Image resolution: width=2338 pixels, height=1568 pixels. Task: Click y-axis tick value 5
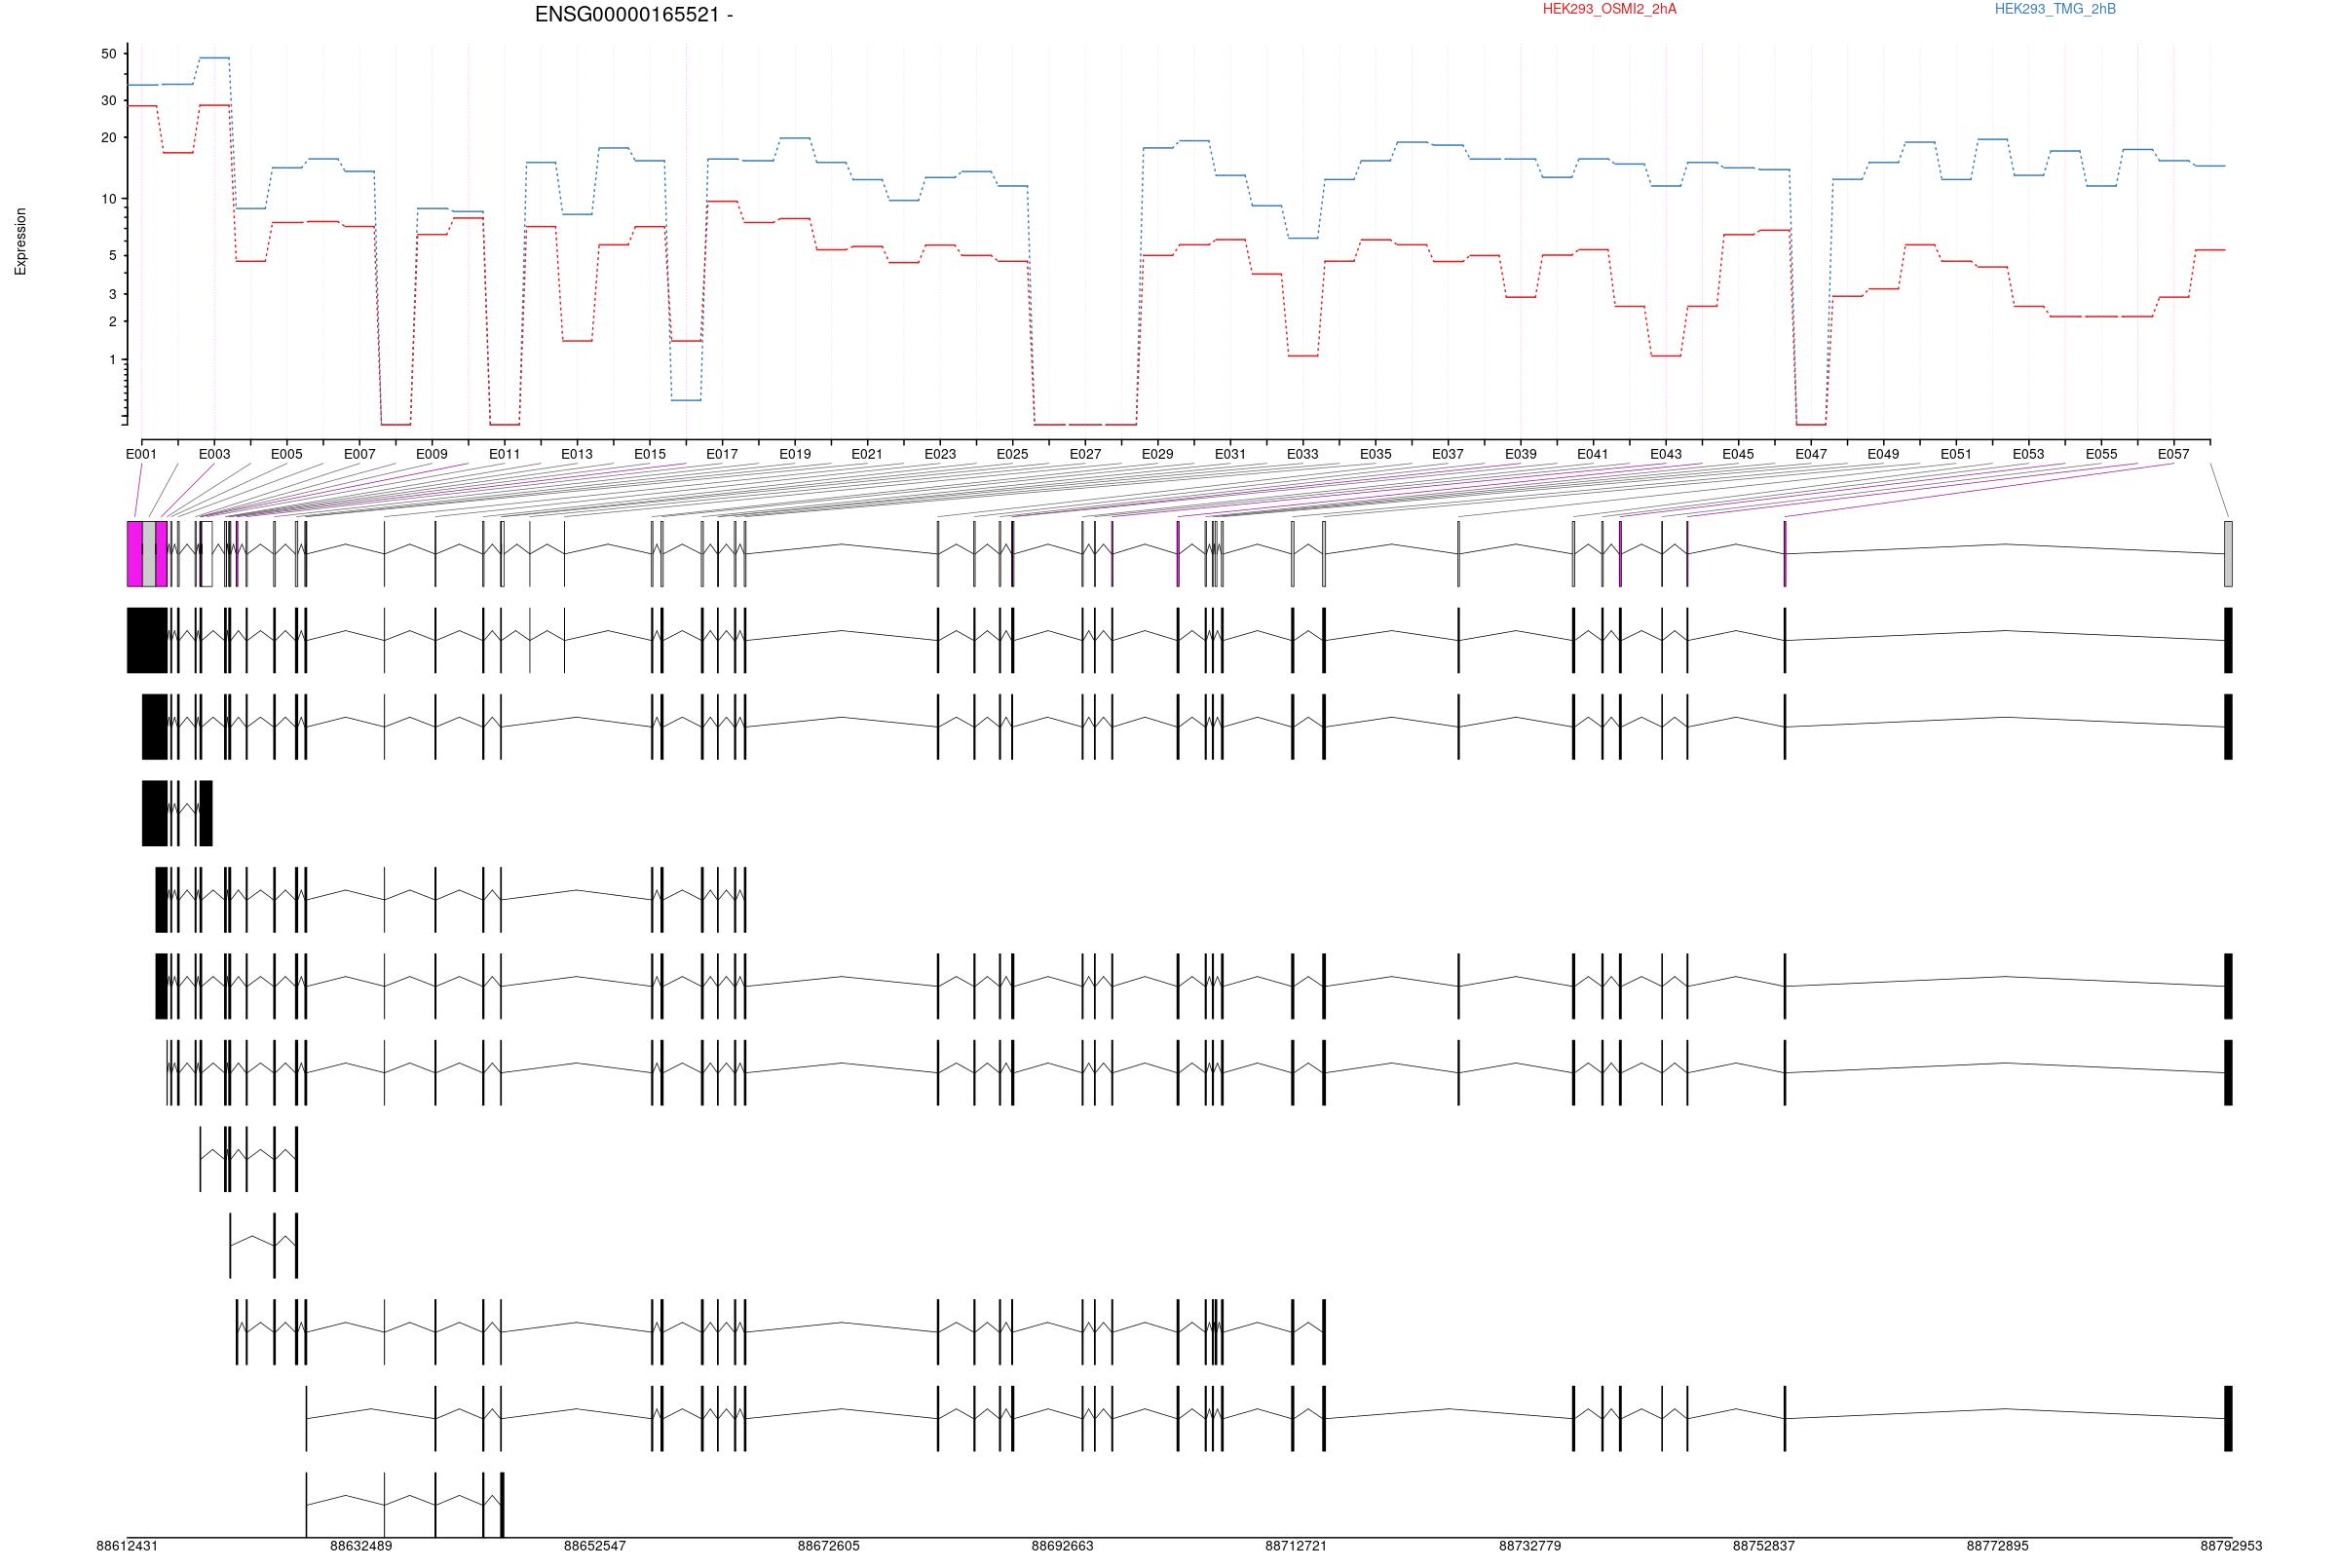pos(112,255)
